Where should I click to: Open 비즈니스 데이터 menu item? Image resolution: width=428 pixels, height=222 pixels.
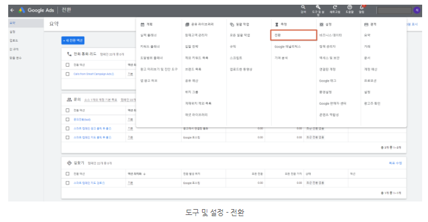pyautogui.click(x=331, y=35)
